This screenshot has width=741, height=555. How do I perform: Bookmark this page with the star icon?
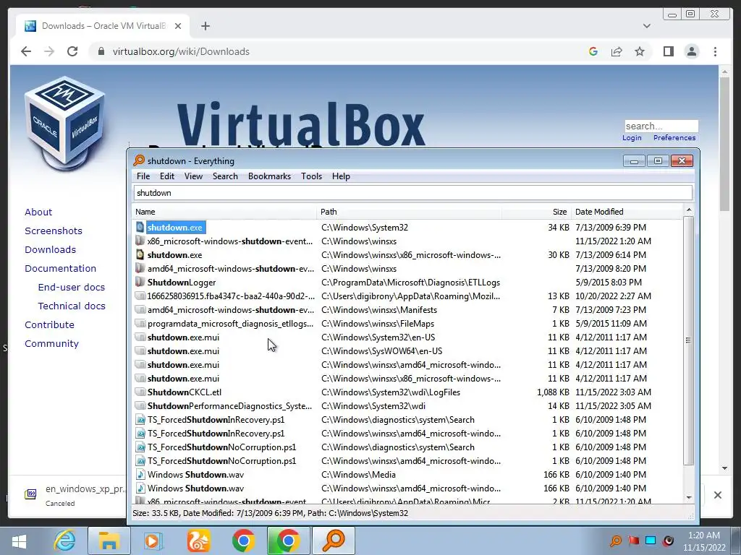click(x=640, y=51)
